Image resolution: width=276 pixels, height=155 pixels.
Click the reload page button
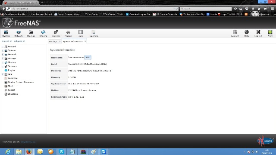176,9
